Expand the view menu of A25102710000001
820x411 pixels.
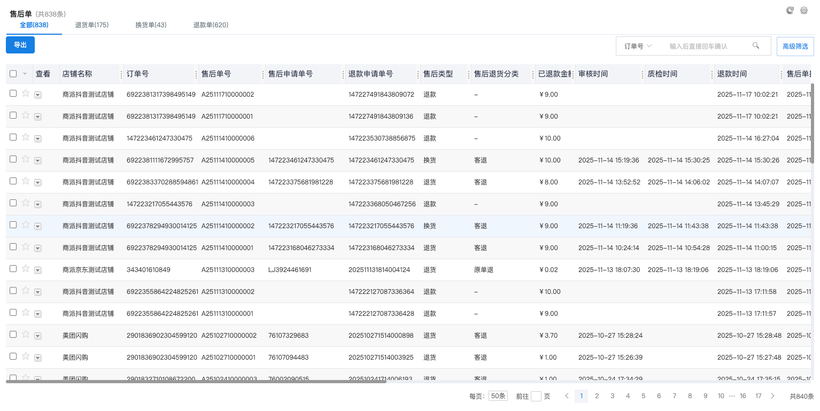38,358
